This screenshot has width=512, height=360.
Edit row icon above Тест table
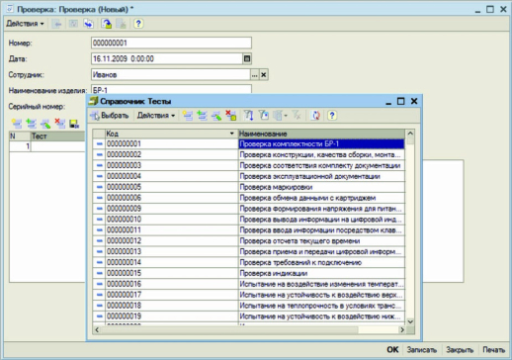point(45,124)
